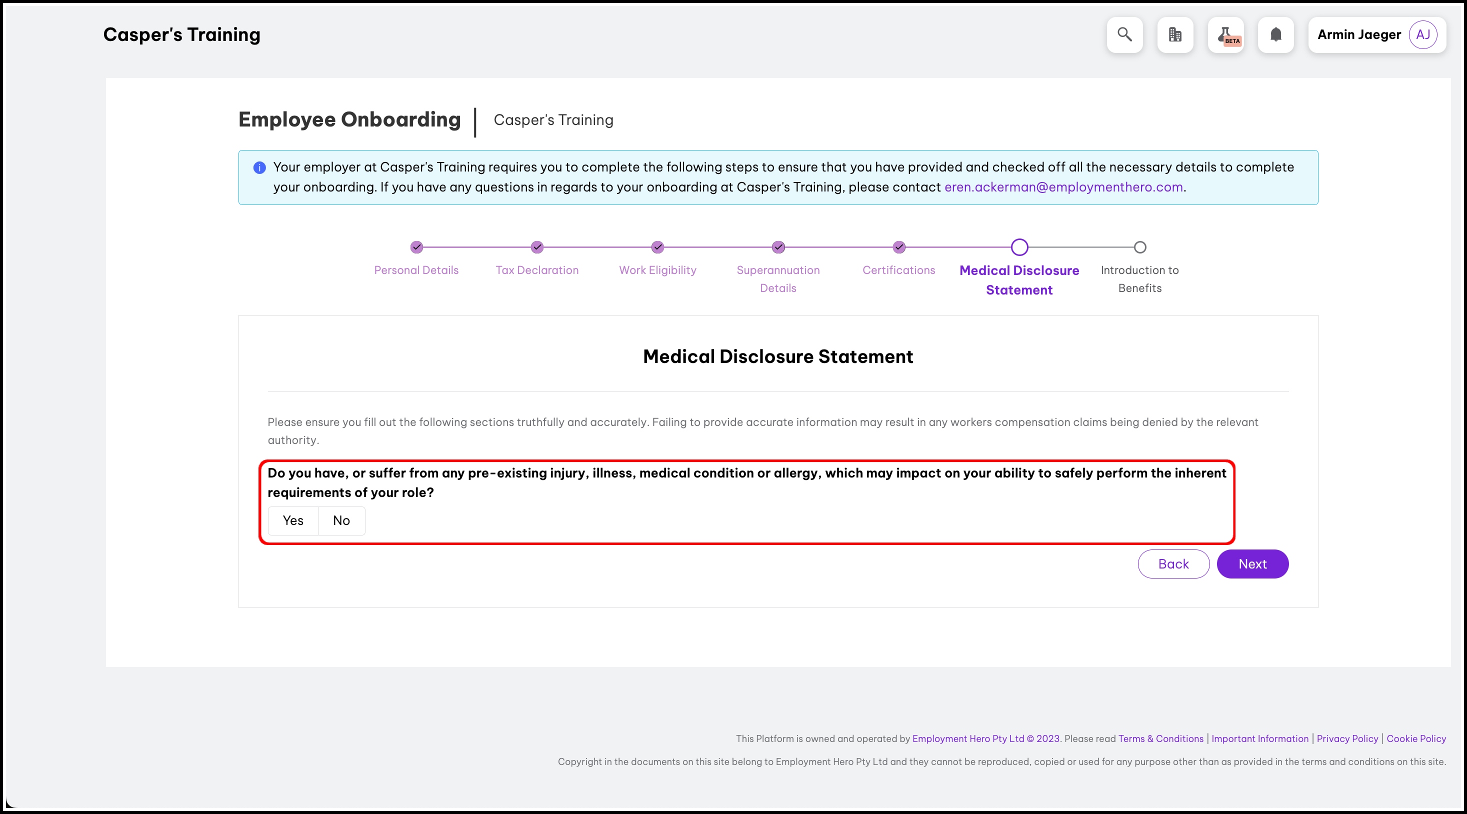This screenshot has height=814, width=1467.
Task: Click the Medical Disclosure Statement progress marker
Action: pyautogui.click(x=1019, y=247)
